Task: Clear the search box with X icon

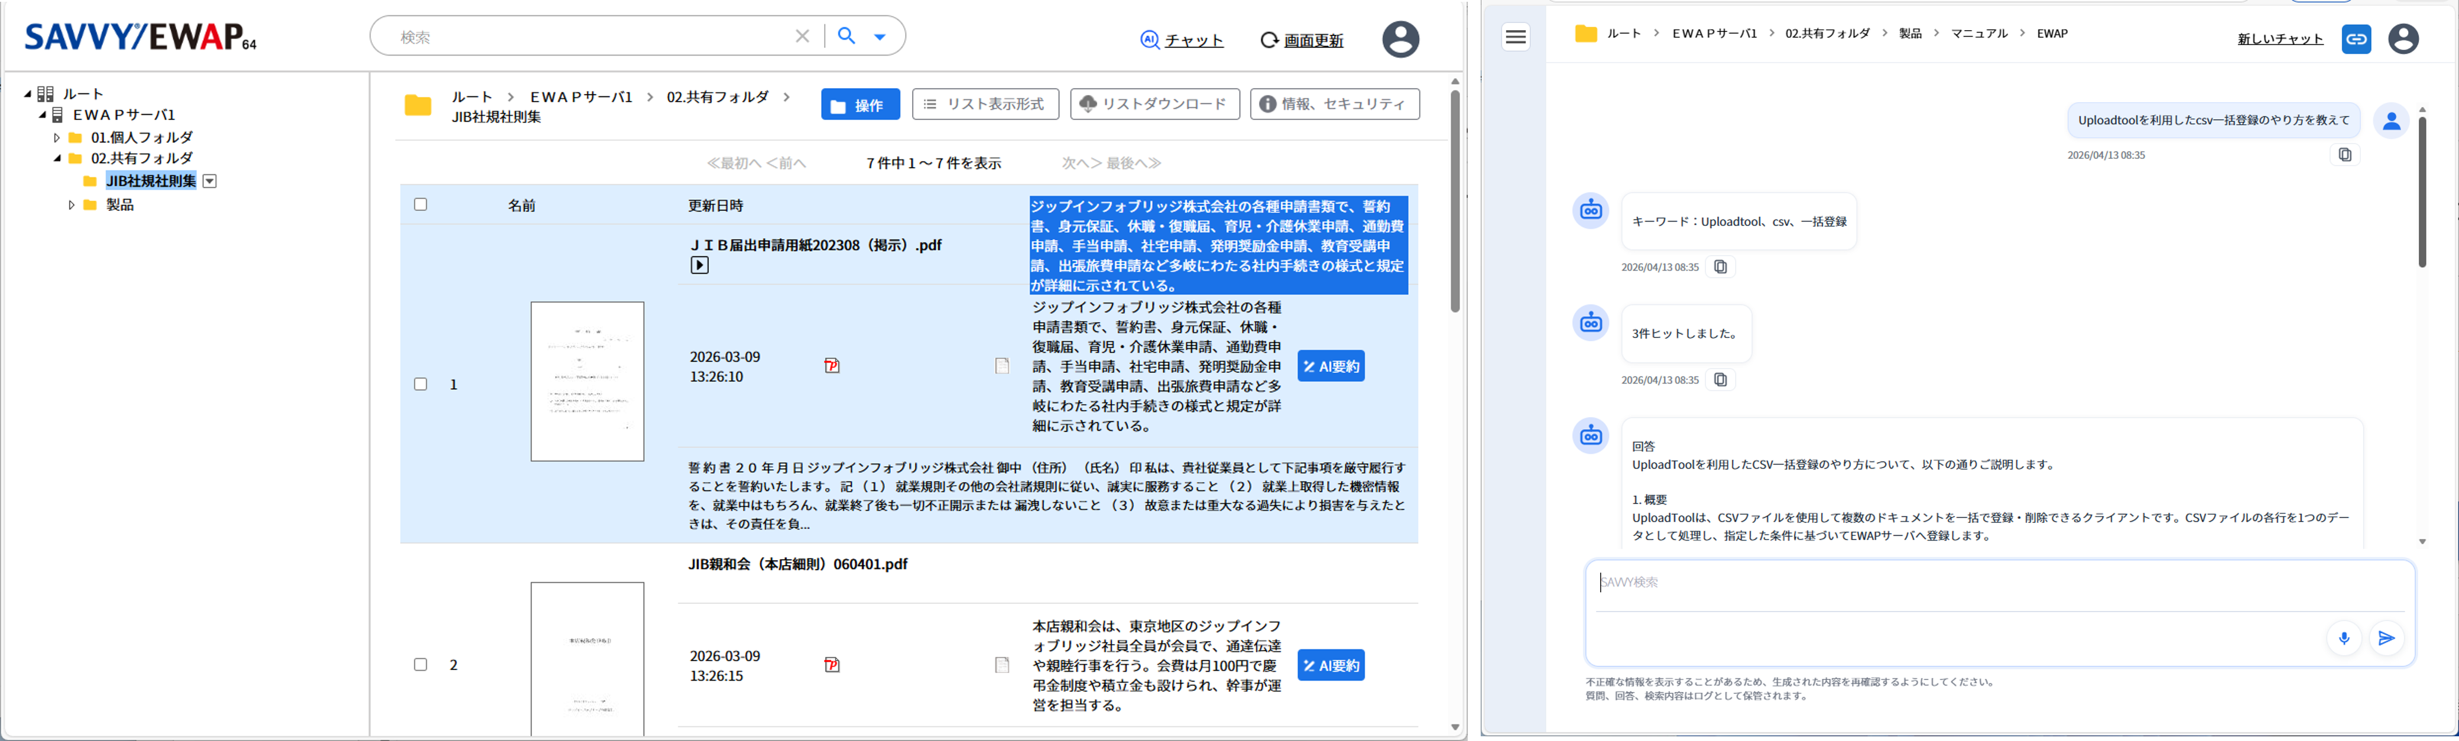Action: pyautogui.click(x=802, y=36)
